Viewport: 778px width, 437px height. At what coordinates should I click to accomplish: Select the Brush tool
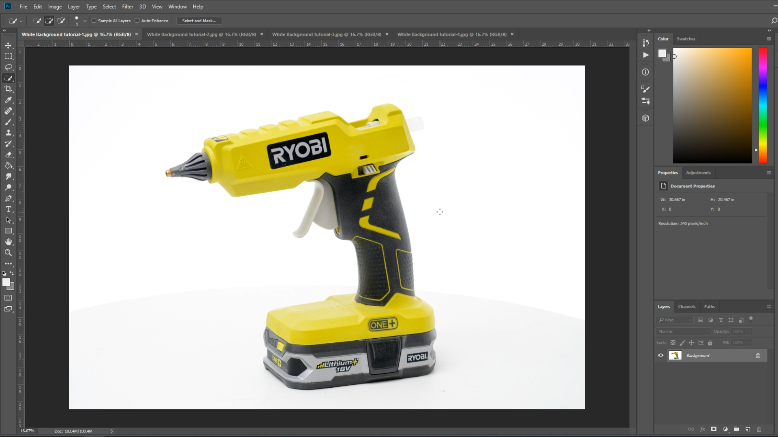pos(8,122)
